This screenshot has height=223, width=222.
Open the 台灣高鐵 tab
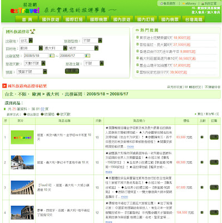pyautogui.click(x=194, y=20)
